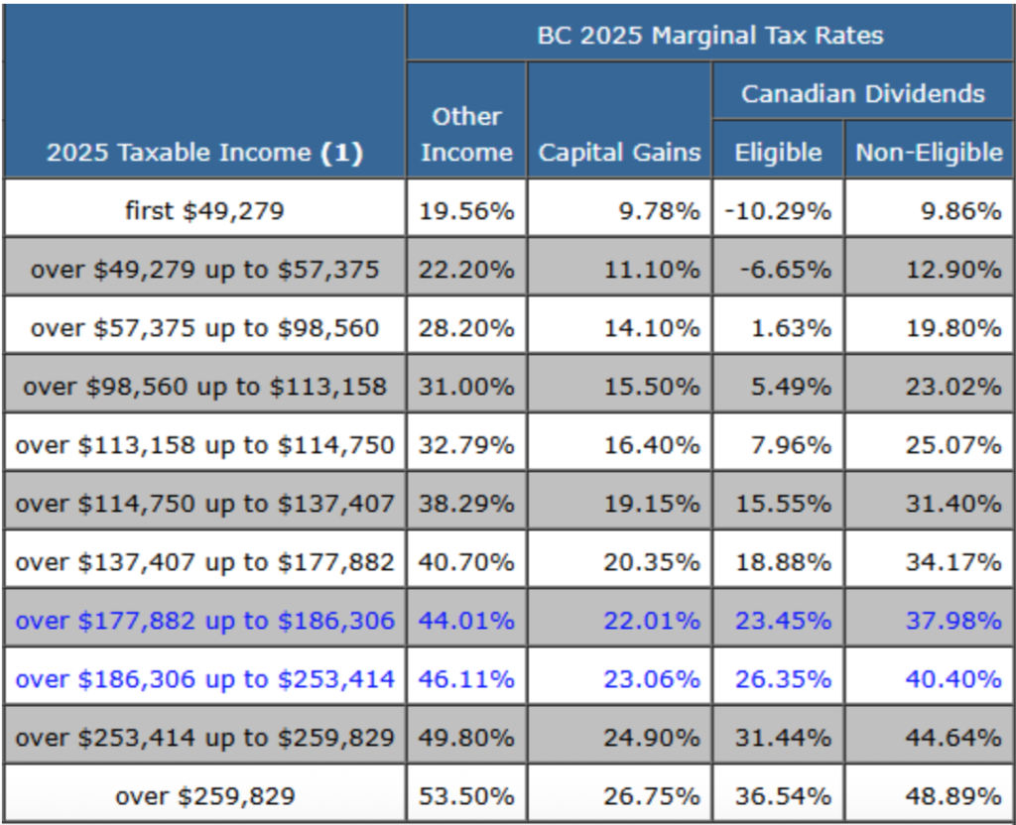Select the 'over $98,560 up to $113,158' bracket
The width and height of the screenshot is (1016, 825).
(204, 386)
